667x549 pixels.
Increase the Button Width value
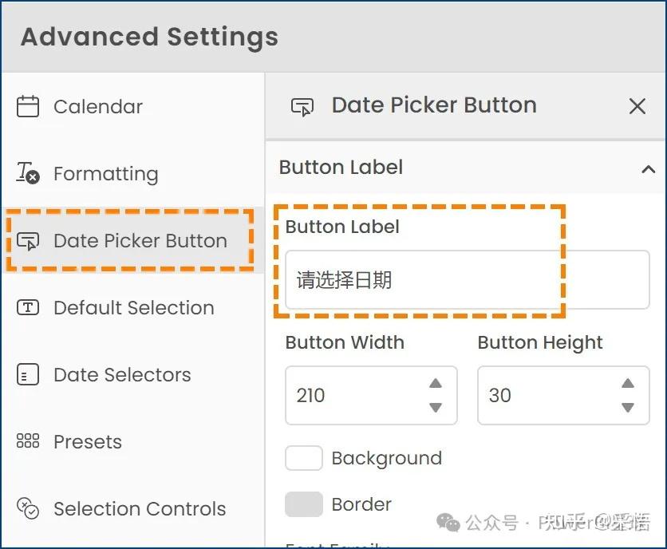coord(436,384)
